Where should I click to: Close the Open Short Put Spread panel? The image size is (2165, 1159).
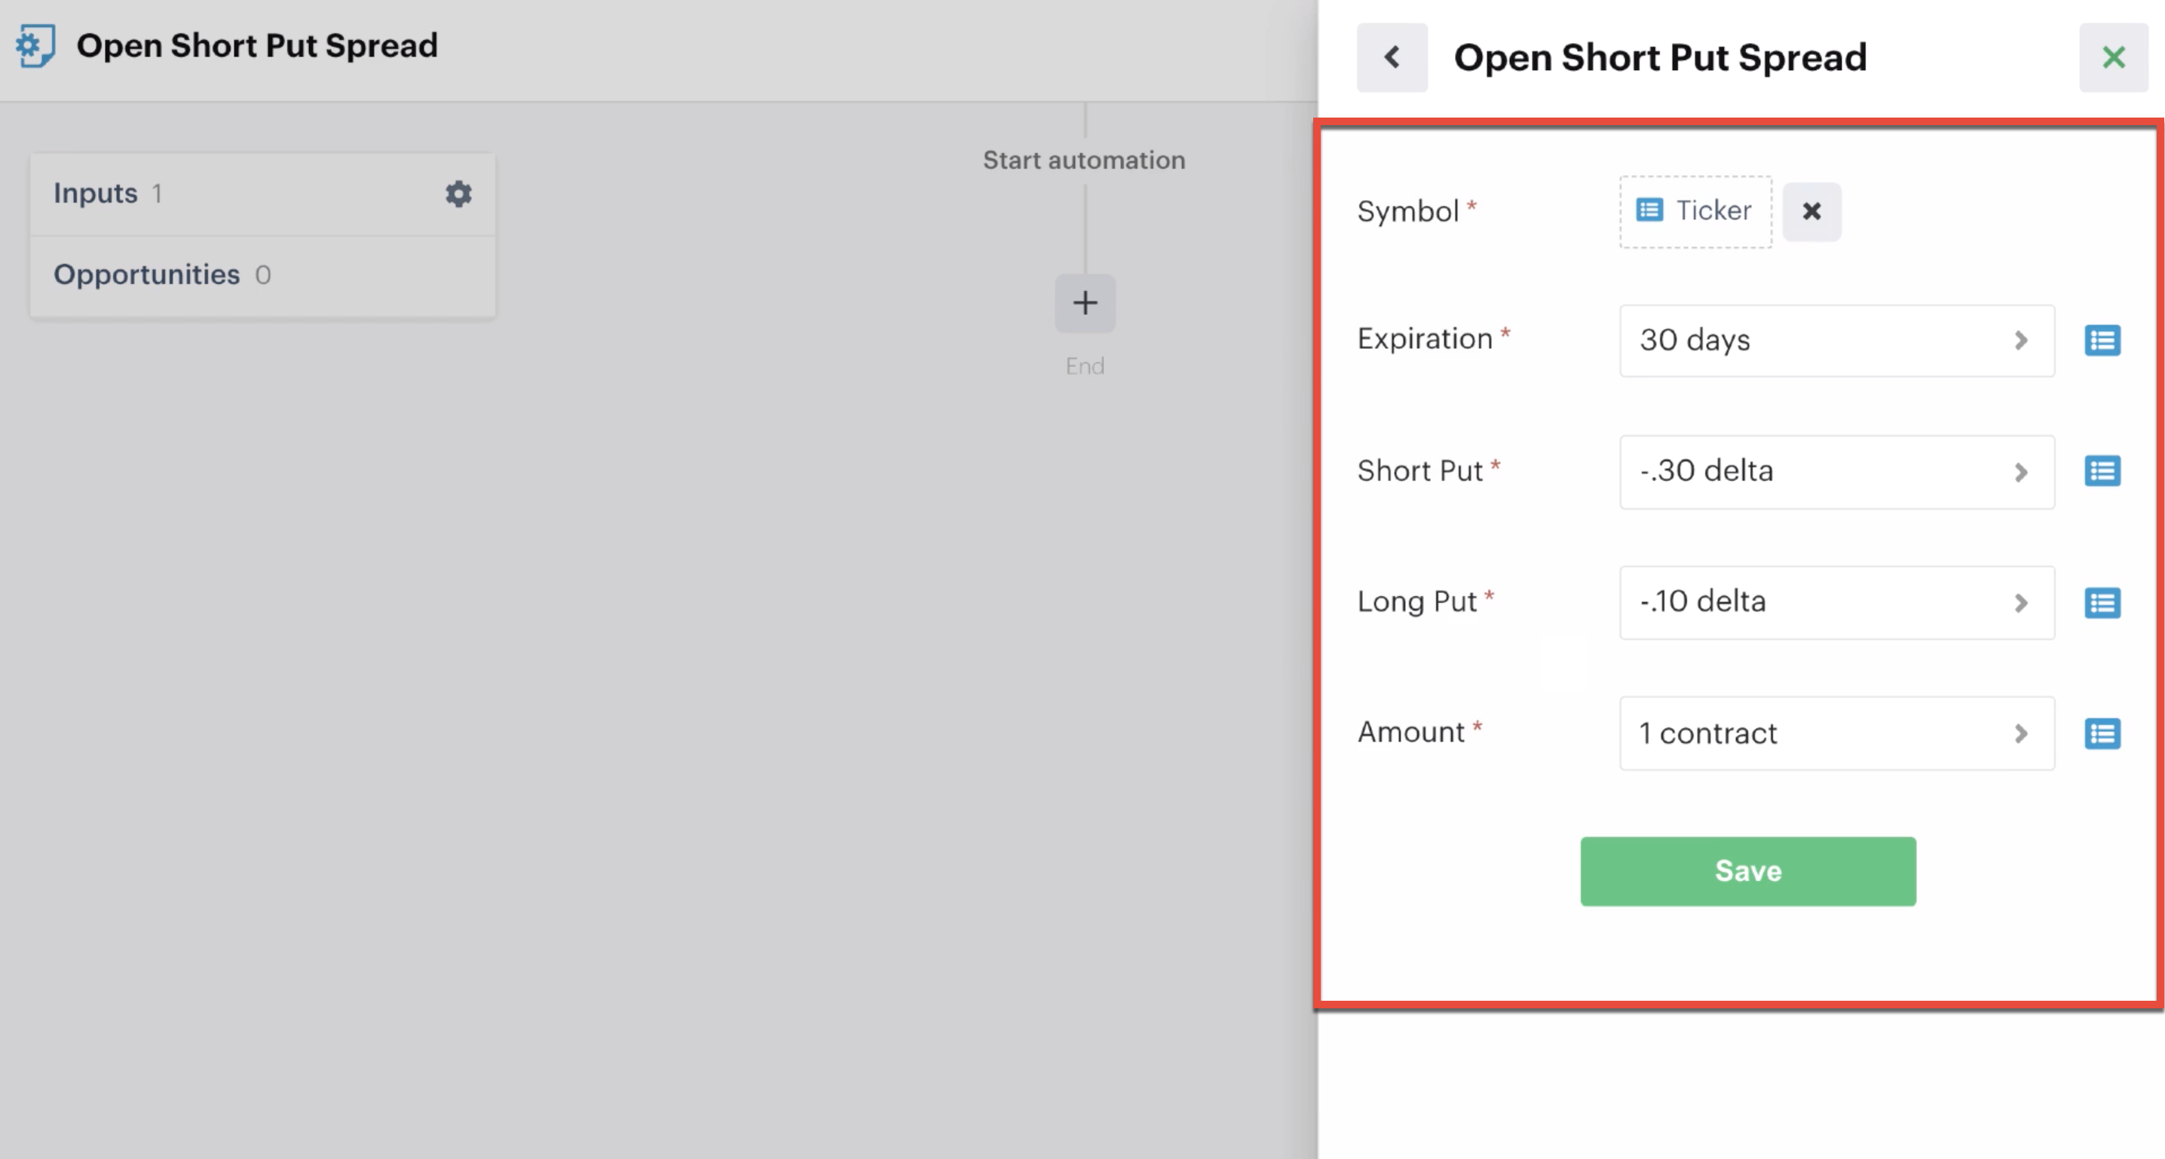tap(2113, 57)
